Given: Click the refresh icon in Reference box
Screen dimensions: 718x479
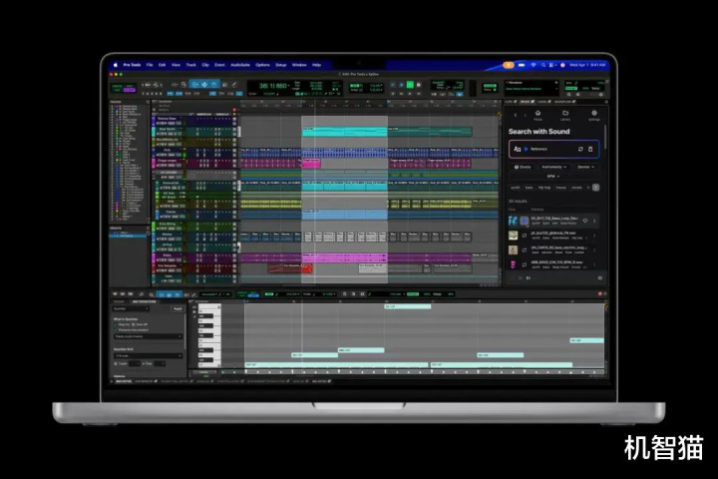Looking at the screenshot, I should [x=579, y=149].
